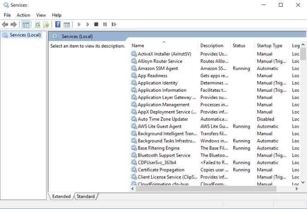Viewport: 307px width, 209px height.
Task: Click the Services title bar app icon
Action: pos(6,5)
